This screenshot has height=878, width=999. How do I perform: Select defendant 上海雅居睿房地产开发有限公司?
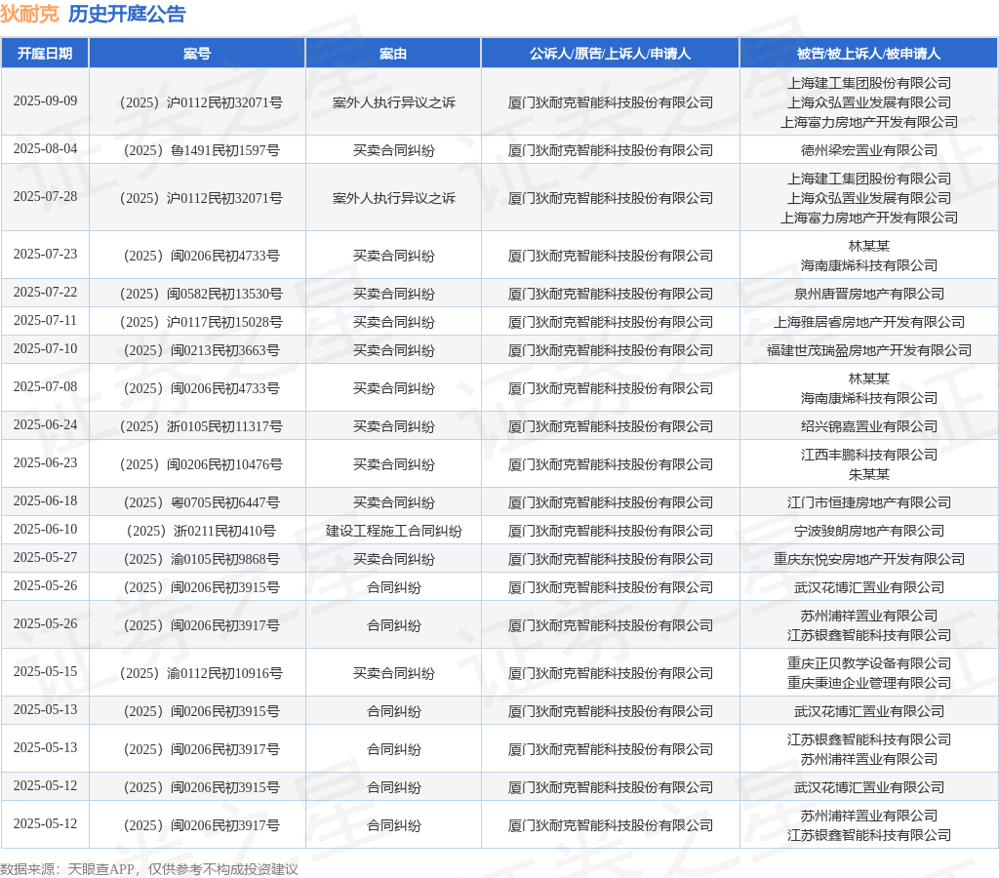point(869,322)
